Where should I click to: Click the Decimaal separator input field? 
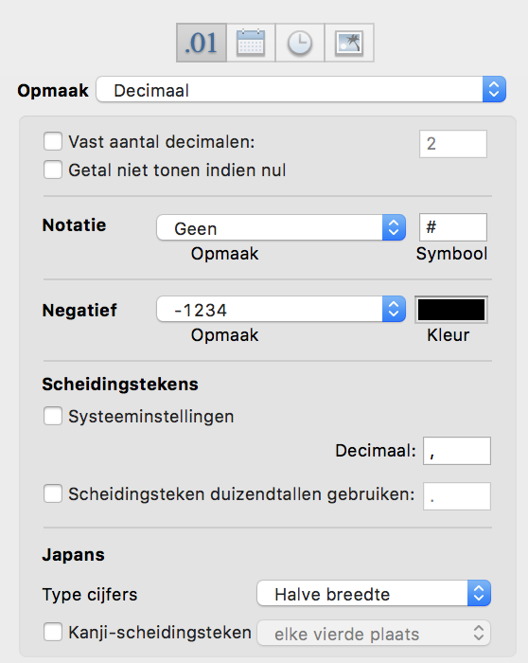(457, 451)
